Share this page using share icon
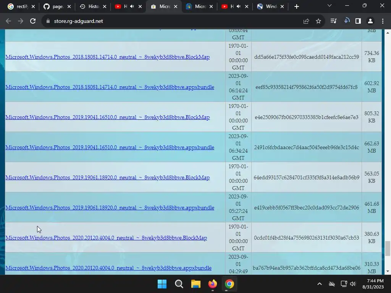 click(x=306, y=21)
